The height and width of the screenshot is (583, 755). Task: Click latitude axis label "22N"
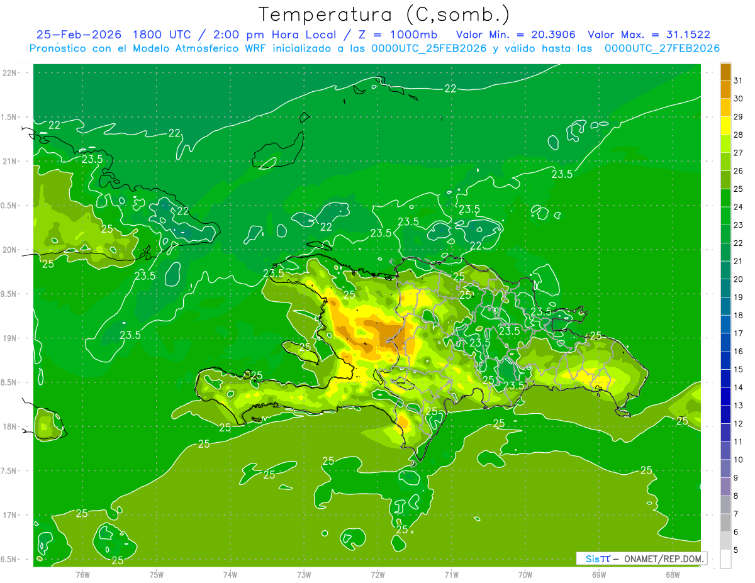[x=9, y=73]
